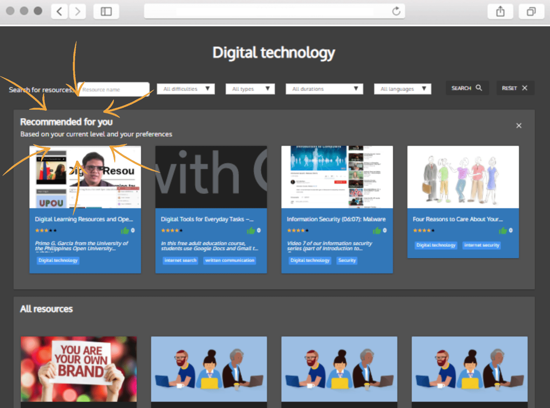Click Four Reasons to Care About Your... title
Viewport: 550px width, 408px height.
(458, 219)
